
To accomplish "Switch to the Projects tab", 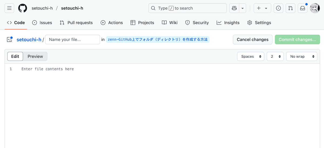I will [142, 23].
